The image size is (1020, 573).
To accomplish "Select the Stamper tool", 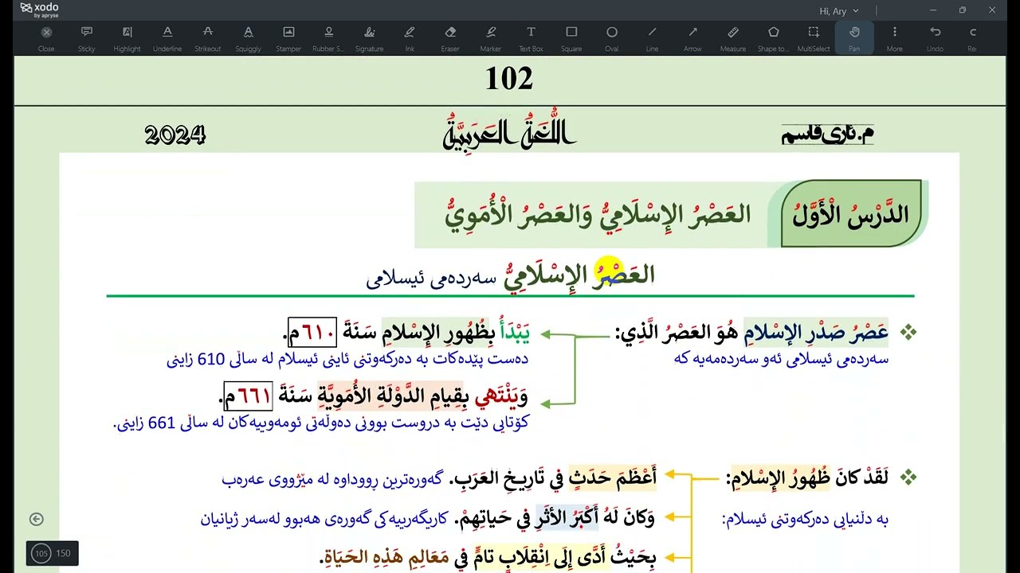I will tap(288, 37).
